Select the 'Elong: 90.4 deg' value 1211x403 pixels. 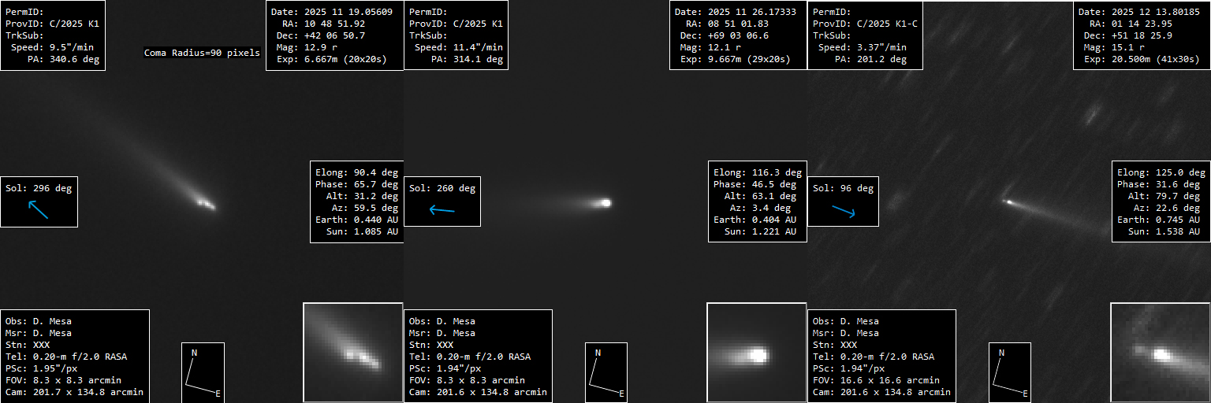(x=357, y=172)
